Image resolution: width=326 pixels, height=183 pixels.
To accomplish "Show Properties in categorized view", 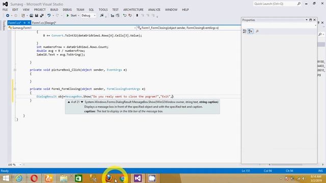I will click(244, 32).
